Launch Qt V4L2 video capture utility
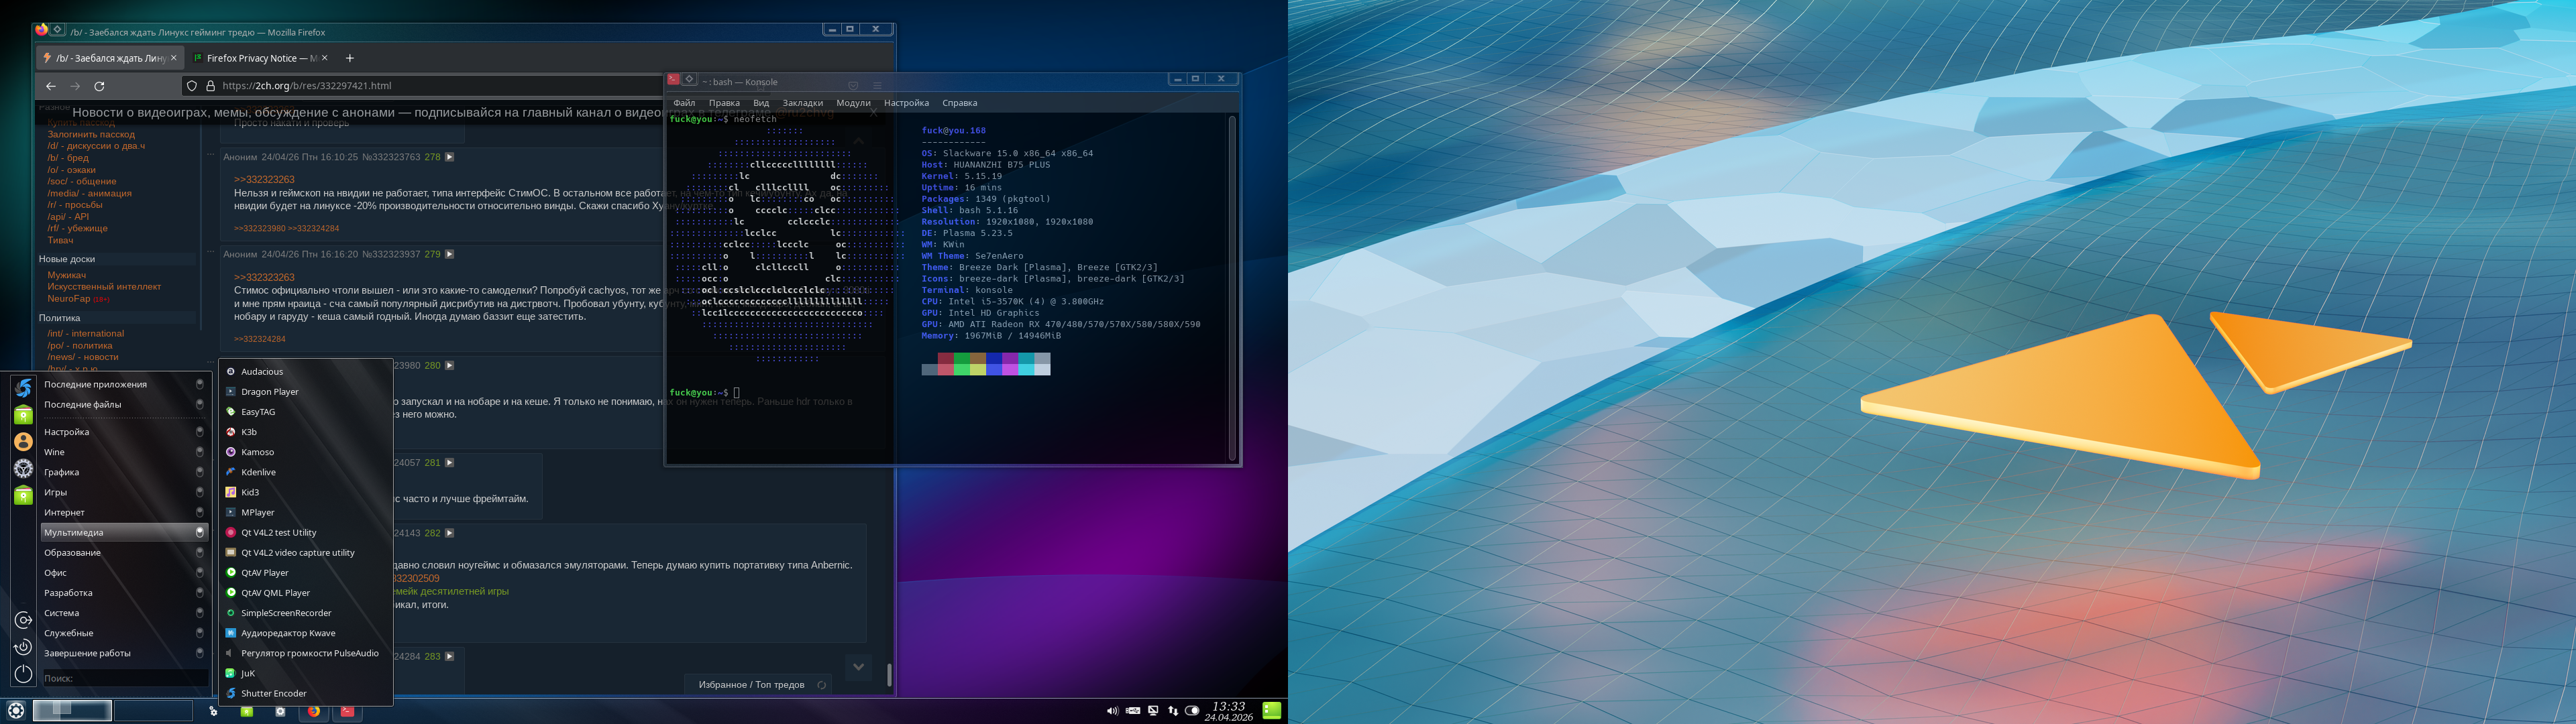Screen dimensions: 2576x724 point(305,552)
